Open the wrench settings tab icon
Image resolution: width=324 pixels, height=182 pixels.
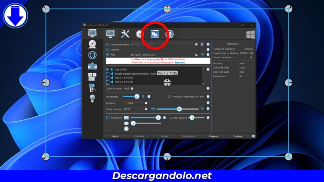coord(125,33)
